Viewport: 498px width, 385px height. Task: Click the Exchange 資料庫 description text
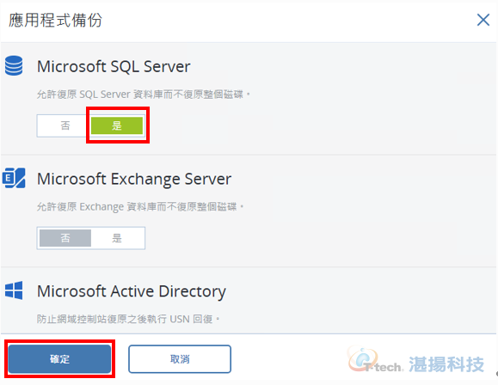(x=140, y=206)
